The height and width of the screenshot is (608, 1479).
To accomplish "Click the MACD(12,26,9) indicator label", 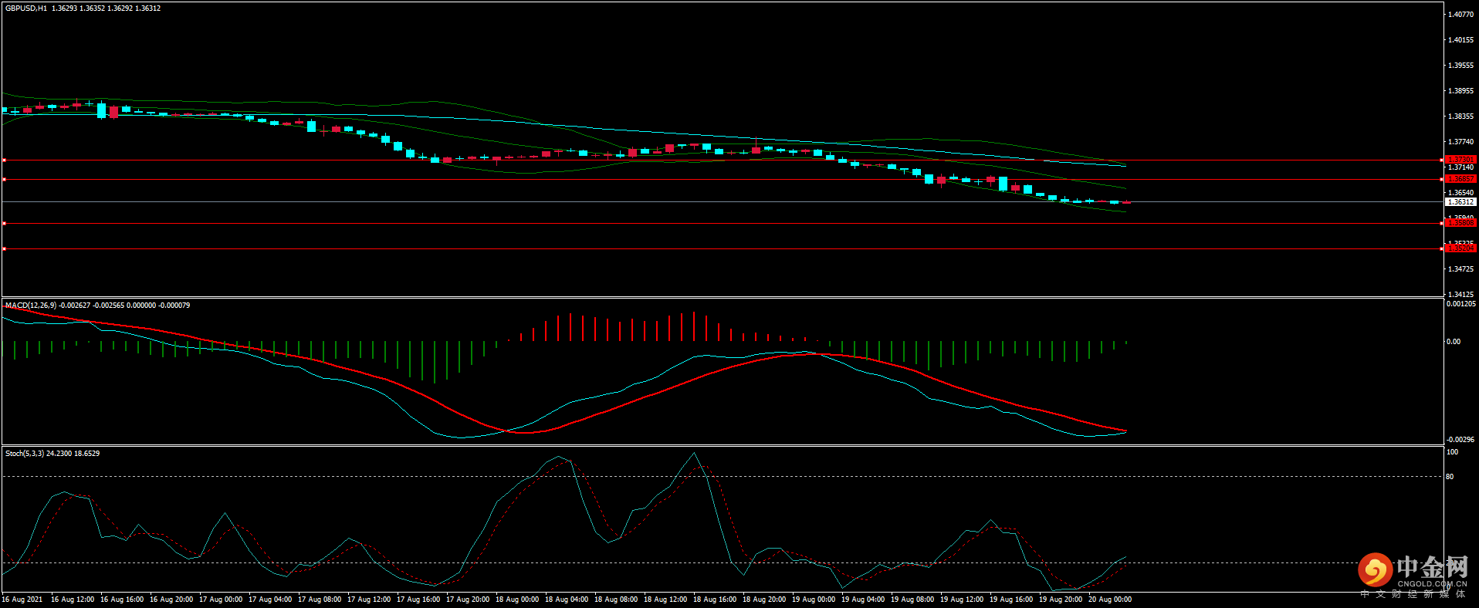I will pos(31,306).
